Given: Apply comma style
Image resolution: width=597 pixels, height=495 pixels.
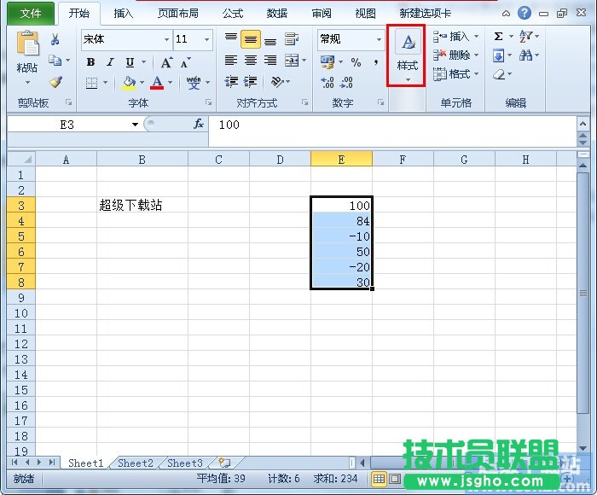Looking at the screenshot, I should [376, 62].
